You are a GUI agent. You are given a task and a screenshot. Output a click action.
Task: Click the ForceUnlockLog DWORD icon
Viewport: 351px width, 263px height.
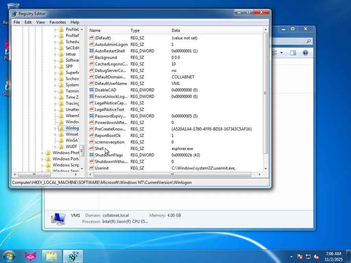tap(91, 96)
